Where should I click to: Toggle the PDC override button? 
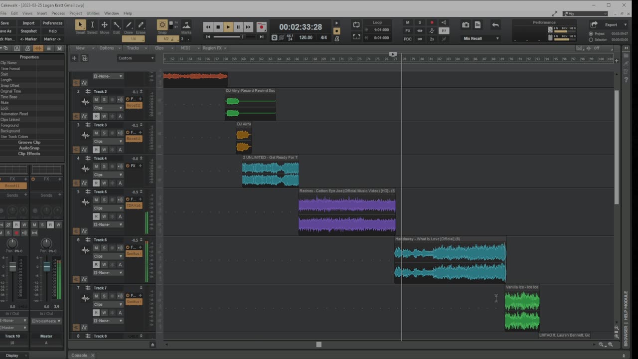[408, 39]
